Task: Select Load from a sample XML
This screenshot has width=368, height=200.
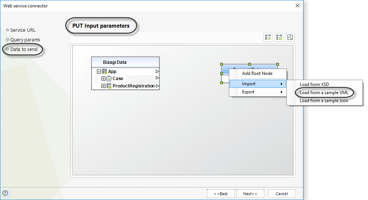Action: click(324, 93)
